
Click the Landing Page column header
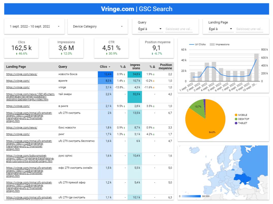click(16, 67)
